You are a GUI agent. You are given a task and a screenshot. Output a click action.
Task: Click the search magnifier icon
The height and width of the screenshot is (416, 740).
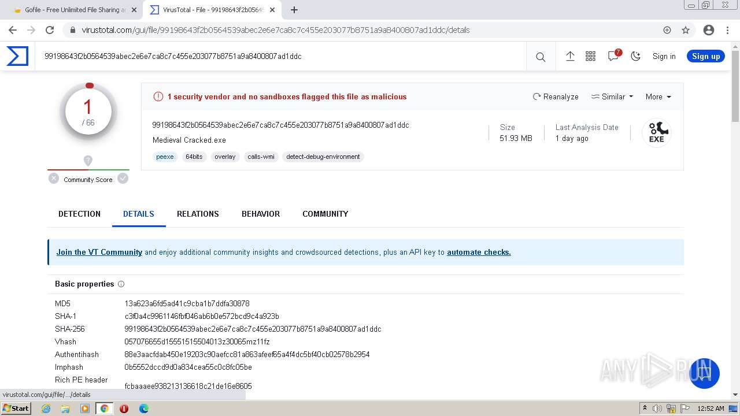tap(541, 57)
